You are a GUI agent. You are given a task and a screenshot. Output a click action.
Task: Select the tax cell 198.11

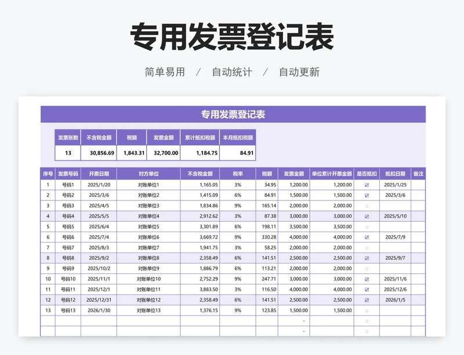[267, 226]
